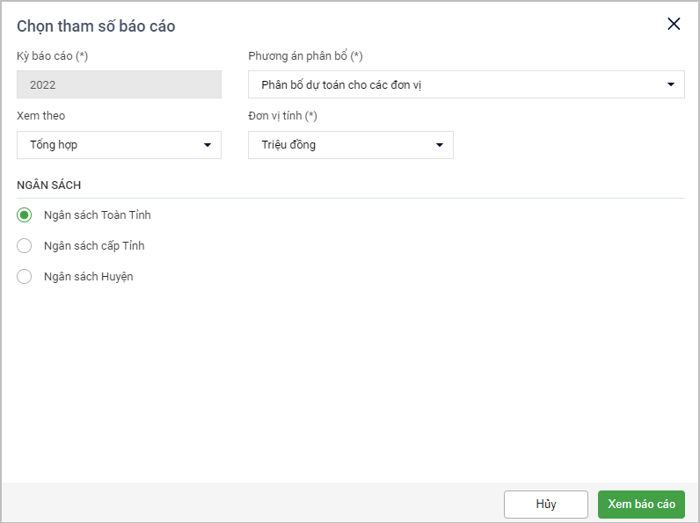Click the 'Ngân sách Toàn Tỉnh' label text
The image size is (700, 523).
click(x=97, y=215)
